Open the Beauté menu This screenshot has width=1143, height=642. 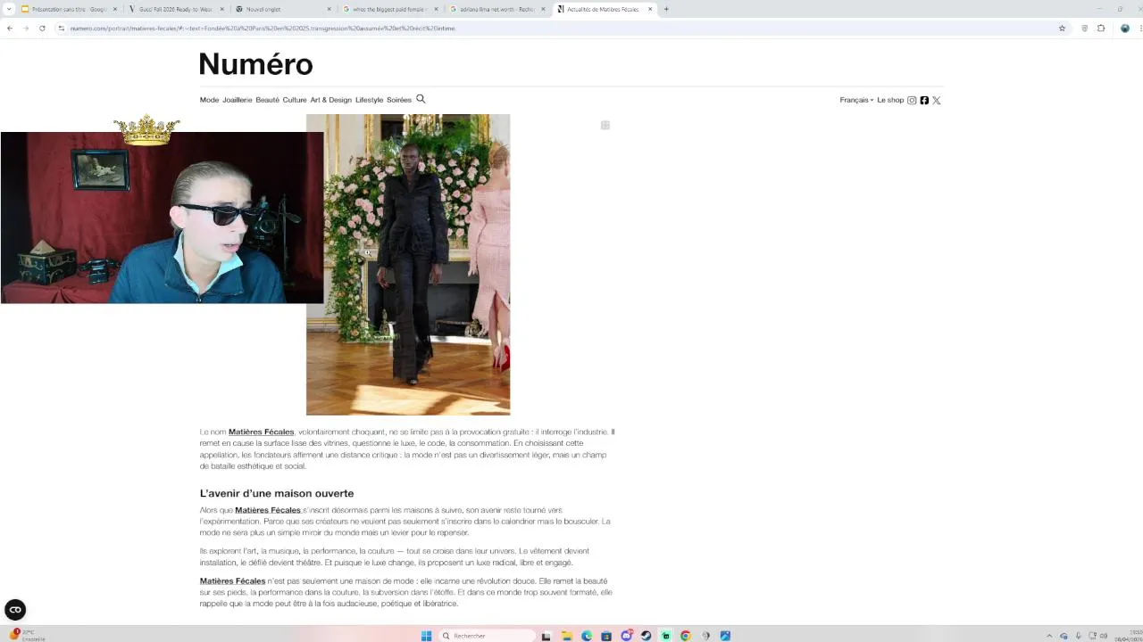click(267, 100)
